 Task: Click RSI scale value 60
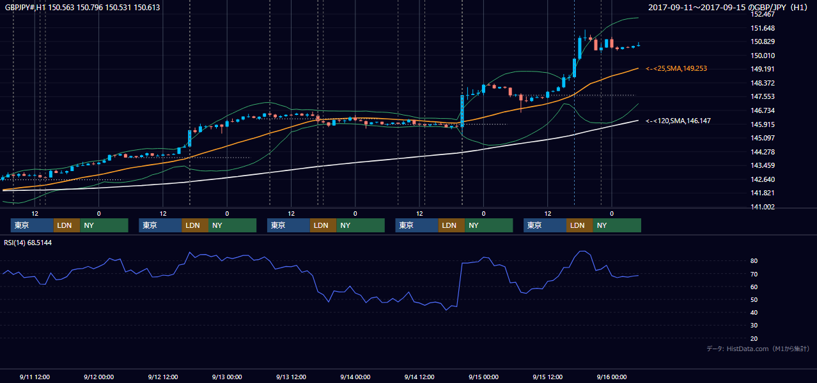(x=754, y=287)
